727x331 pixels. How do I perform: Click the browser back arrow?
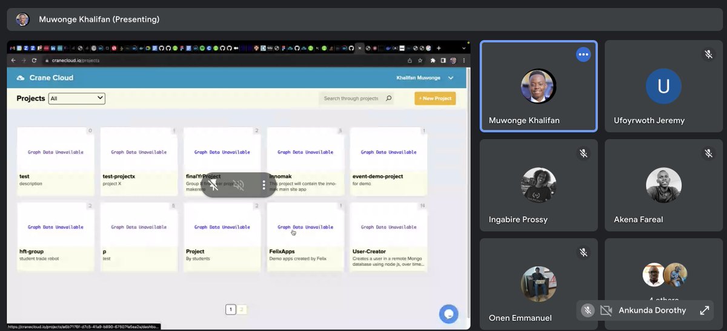[x=13, y=61]
